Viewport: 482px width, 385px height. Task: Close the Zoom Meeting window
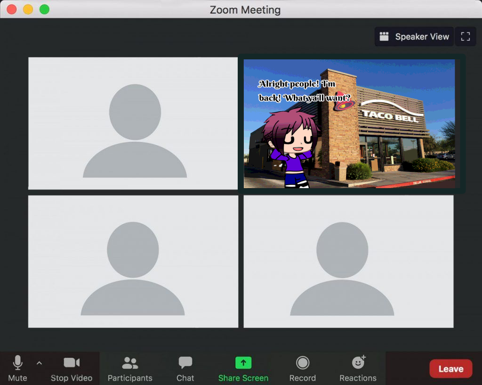[x=12, y=9]
